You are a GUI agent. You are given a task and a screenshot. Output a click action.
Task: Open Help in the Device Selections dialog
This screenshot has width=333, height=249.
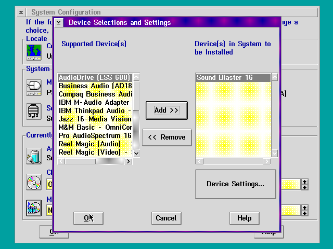245,218
